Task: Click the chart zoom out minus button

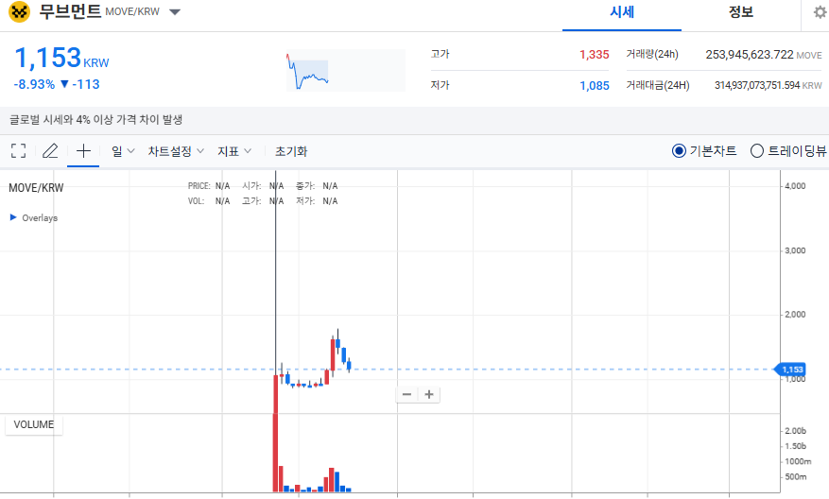Action: coord(406,394)
